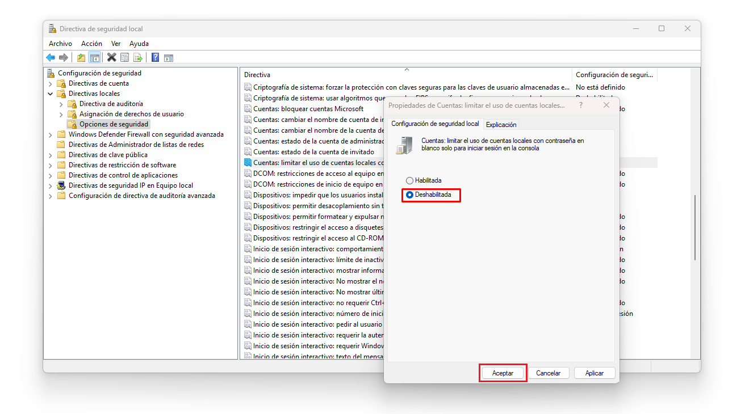Viewport: 745px width, 414px height.
Task: Select 'Inicio de sesión interactivo: comportamient' row
Action: tap(314, 249)
